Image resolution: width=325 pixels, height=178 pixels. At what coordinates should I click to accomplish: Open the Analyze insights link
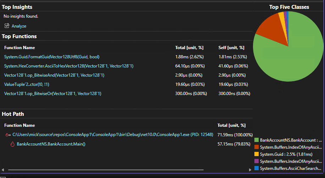19,26
